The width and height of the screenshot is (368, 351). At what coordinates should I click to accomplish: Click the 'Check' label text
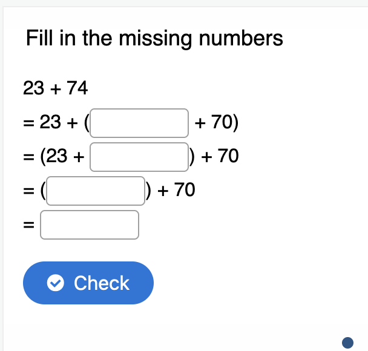pos(101,283)
